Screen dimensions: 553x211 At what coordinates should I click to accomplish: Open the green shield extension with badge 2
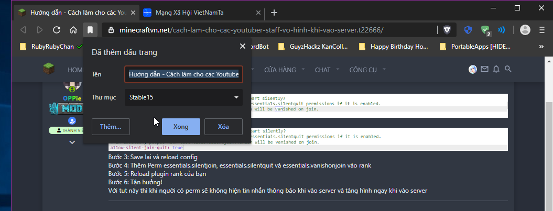click(x=485, y=31)
